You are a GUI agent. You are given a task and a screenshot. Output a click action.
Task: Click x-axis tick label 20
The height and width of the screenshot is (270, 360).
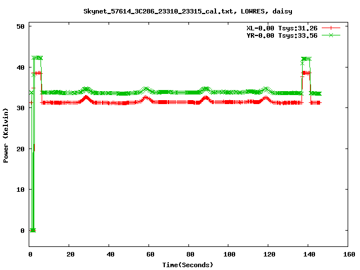point(70,254)
